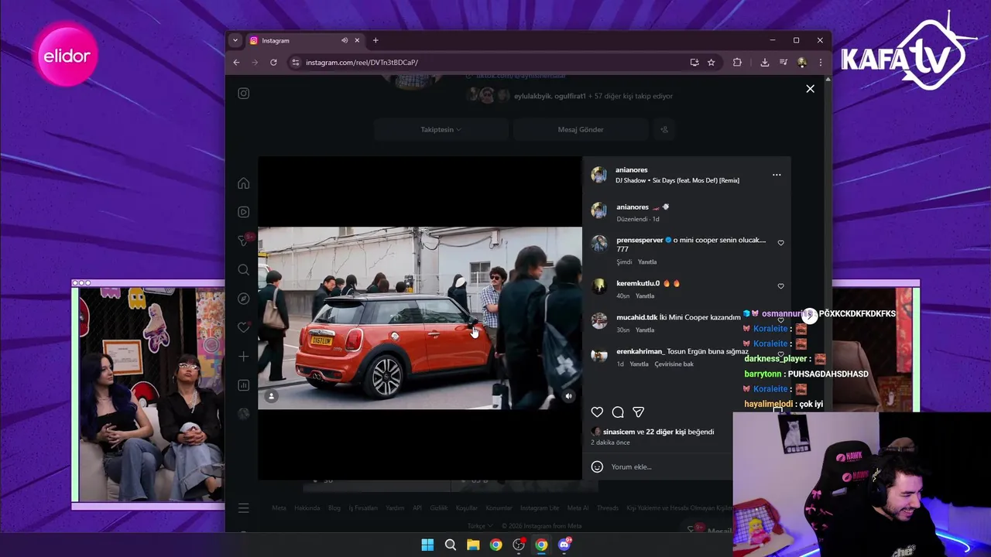Open the DJ Shadow Six Days audio link
Image resolution: width=991 pixels, height=557 pixels.
(677, 180)
